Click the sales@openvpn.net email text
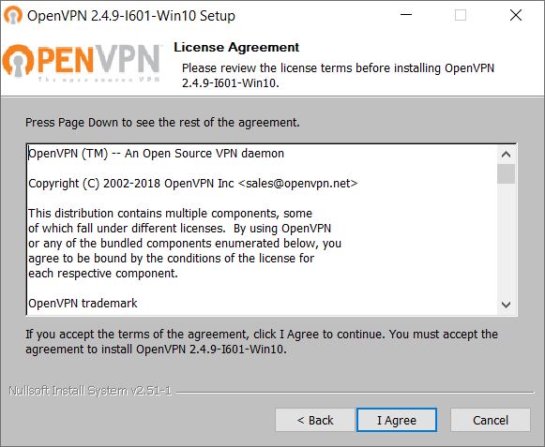This screenshot has width=545, height=447. pos(298,184)
